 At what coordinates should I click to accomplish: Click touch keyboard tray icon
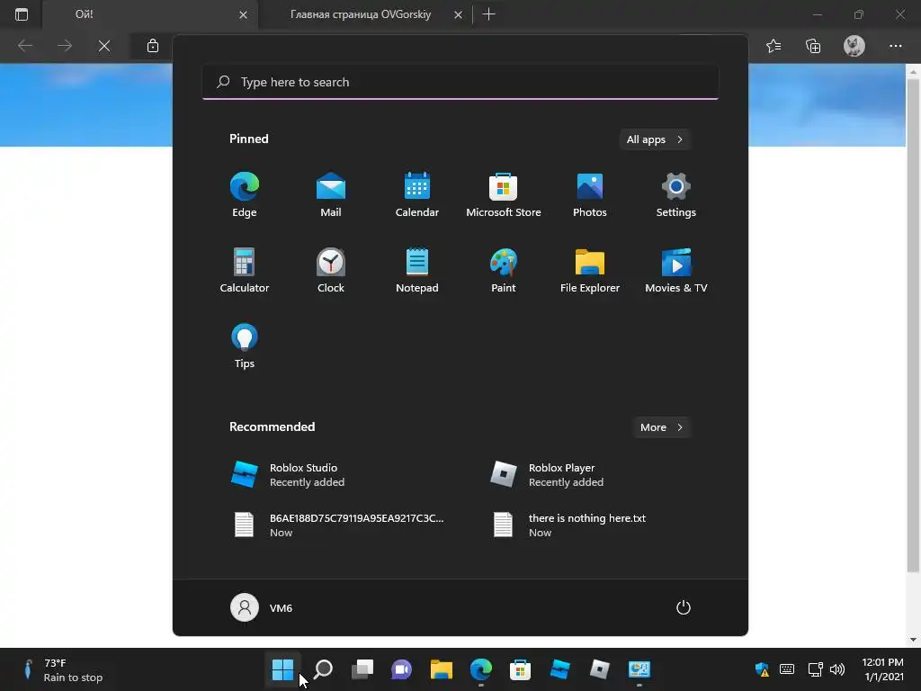787,669
